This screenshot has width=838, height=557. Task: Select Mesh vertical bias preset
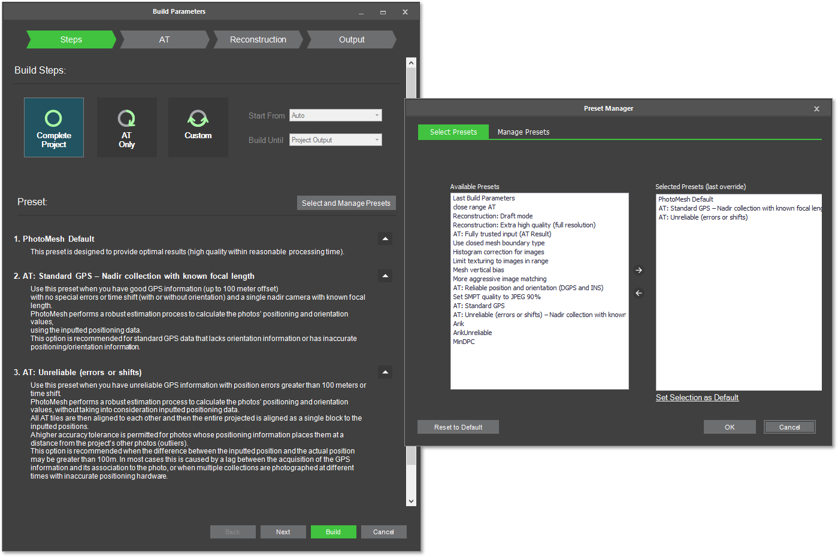[479, 270]
